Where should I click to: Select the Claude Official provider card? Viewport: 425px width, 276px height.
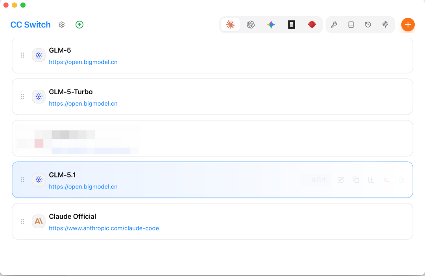pos(236,221)
